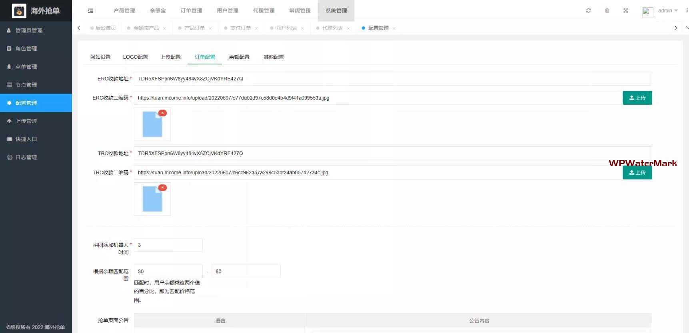689x333 pixels.
Task: Click the trash clear-cache icon
Action: point(607,11)
